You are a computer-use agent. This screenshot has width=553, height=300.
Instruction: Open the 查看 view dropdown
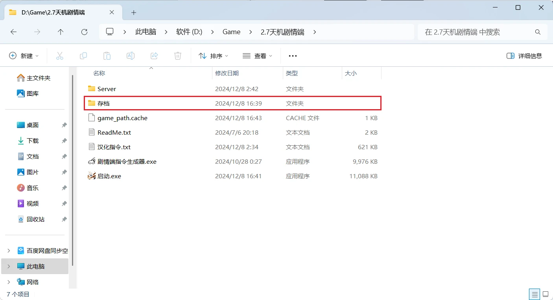(x=258, y=56)
